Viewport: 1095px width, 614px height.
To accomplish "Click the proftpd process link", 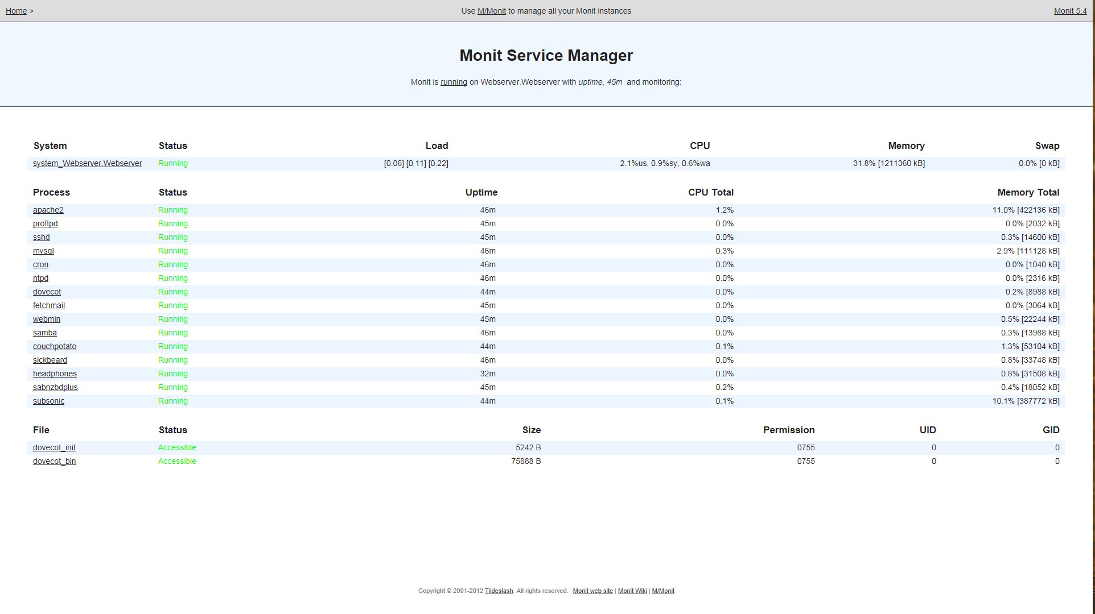I will pos(45,223).
